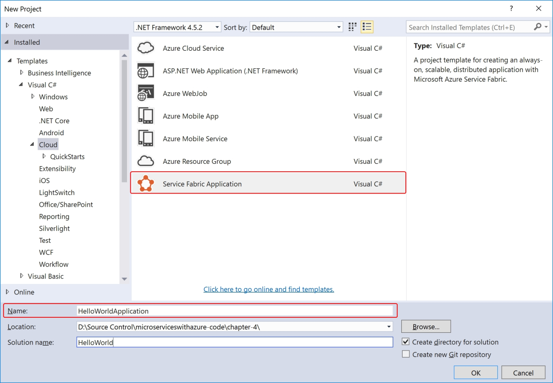Image resolution: width=553 pixels, height=383 pixels.
Task: Open the search options dropdown arrow
Action: tap(546, 27)
